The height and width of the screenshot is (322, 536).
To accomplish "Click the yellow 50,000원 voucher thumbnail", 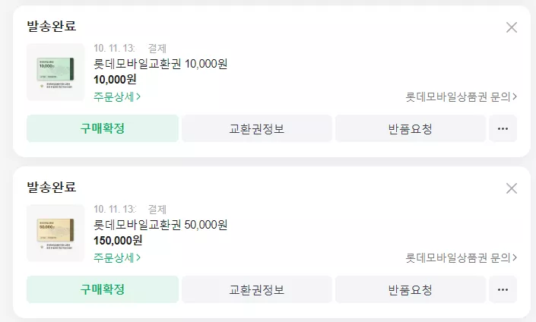I will coord(56,233).
